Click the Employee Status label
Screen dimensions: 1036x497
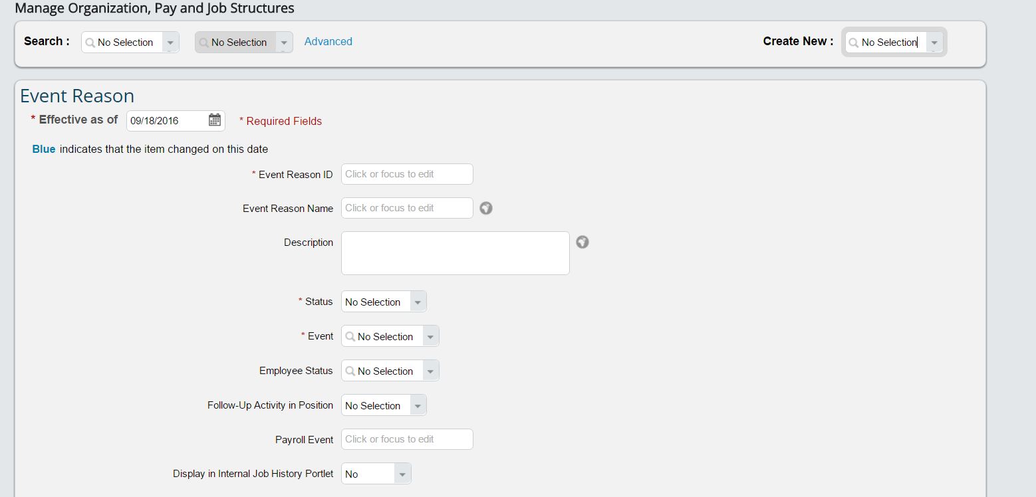coord(296,371)
